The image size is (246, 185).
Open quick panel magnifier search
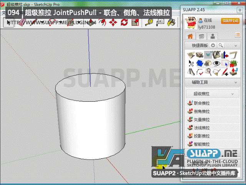coord(221,45)
